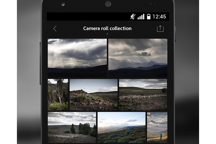Open the forest trees photo
Image resolution: width=216 pixels, height=144 pixels.
click(58, 95)
